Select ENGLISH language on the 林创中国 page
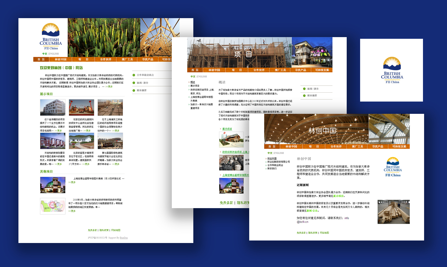447x267 pixels. click(279, 153)
